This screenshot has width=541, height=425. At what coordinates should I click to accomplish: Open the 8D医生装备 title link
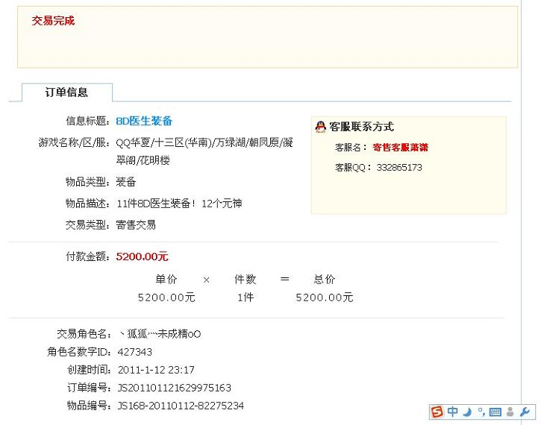[x=144, y=121]
